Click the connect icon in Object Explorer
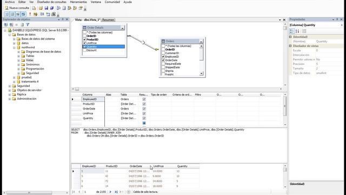The image size is (346, 195). [6, 24]
